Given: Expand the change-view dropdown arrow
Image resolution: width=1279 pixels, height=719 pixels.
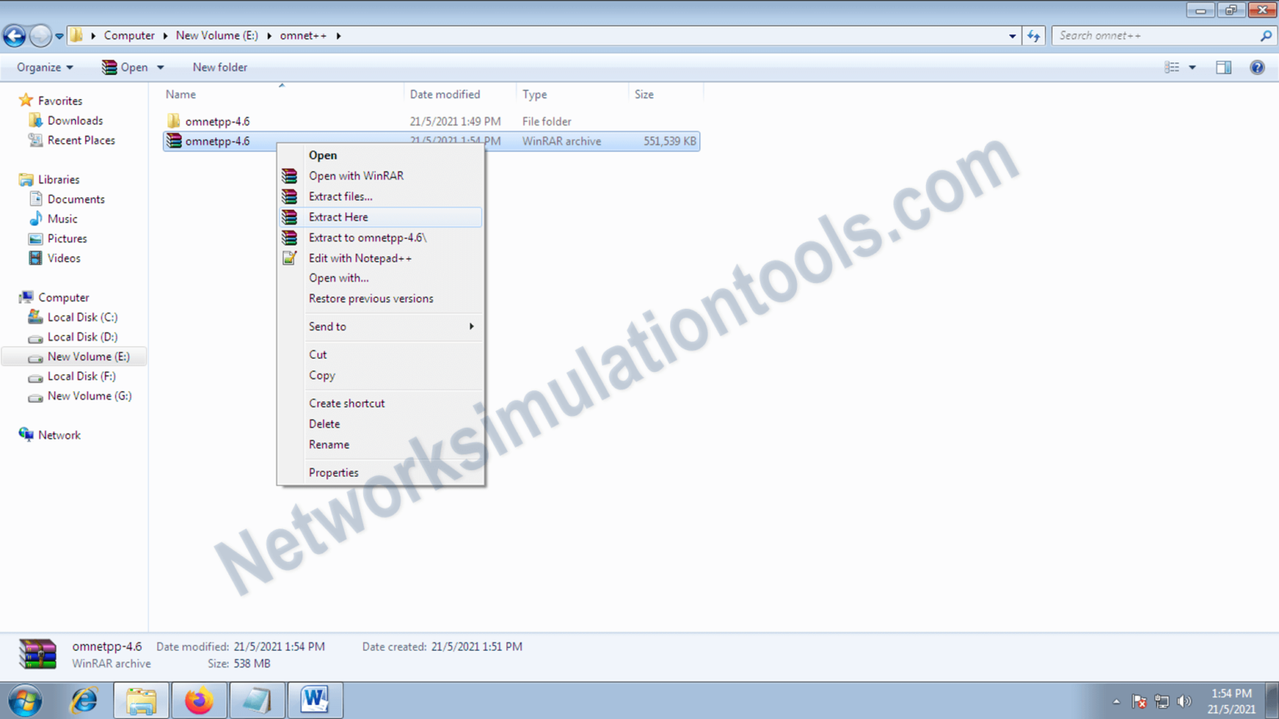Looking at the screenshot, I should coord(1192,67).
